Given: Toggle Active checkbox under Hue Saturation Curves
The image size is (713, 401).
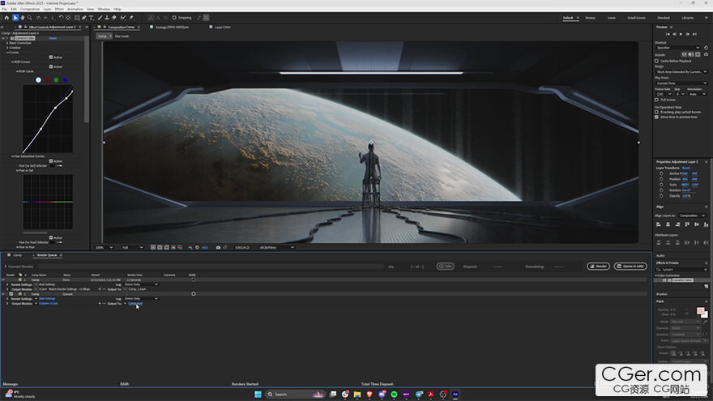Looking at the screenshot, I should tap(51, 161).
